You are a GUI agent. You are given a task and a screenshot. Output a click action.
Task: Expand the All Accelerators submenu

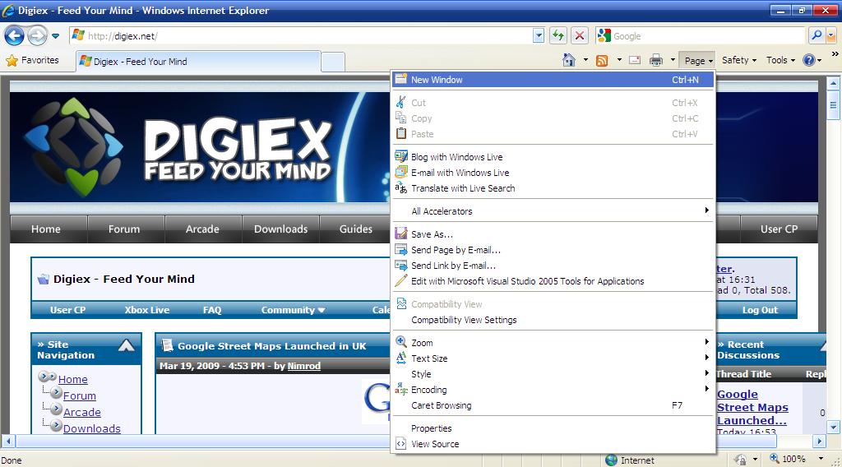pos(553,211)
